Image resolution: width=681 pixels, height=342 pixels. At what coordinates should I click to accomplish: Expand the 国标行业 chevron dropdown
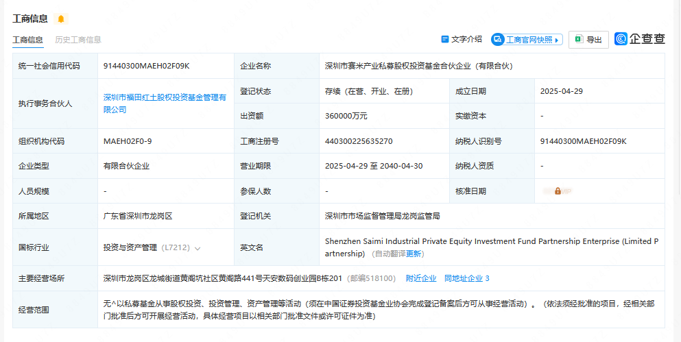tap(198, 248)
